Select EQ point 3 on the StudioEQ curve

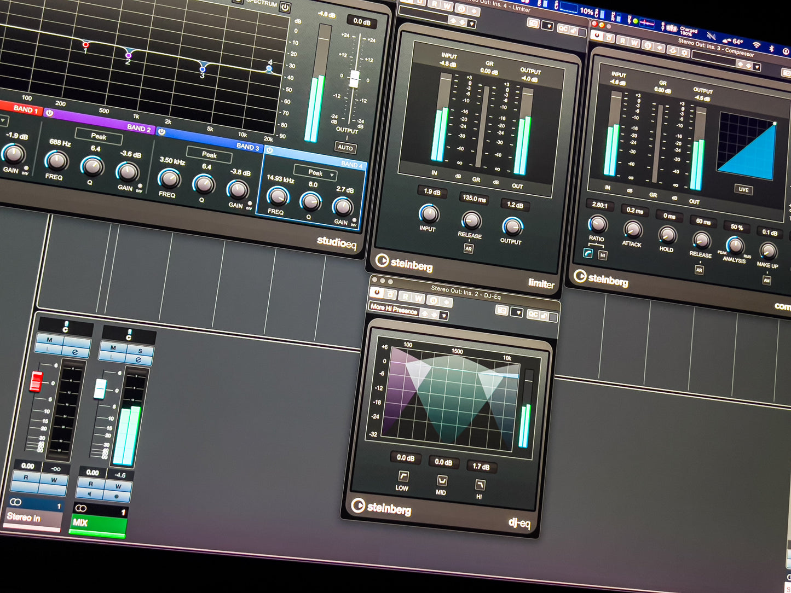pyautogui.click(x=203, y=69)
